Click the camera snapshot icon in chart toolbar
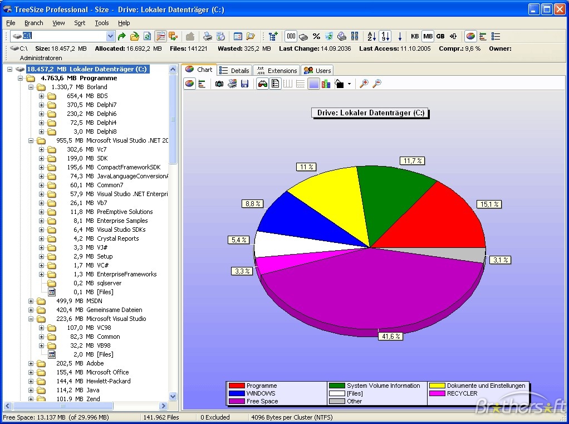Screen dimensions: 569x424 pos(219,84)
